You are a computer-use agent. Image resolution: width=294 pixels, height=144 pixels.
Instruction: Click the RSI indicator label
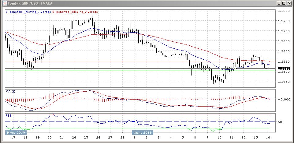pos(8,115)
